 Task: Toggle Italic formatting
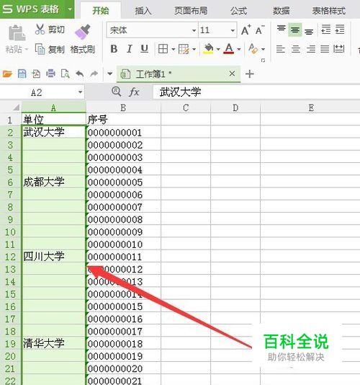129,49
